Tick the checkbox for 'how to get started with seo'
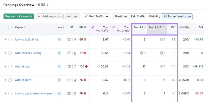 point(10,93)
